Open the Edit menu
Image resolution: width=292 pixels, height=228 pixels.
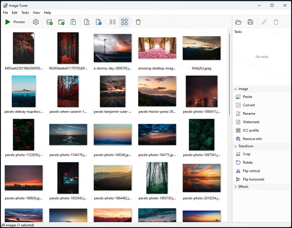click(15, 13)
